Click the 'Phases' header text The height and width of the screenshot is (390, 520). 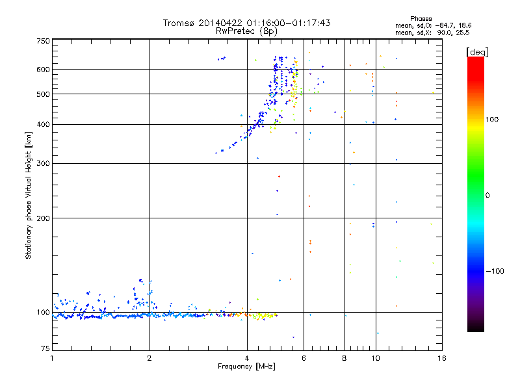coord(421,19)
